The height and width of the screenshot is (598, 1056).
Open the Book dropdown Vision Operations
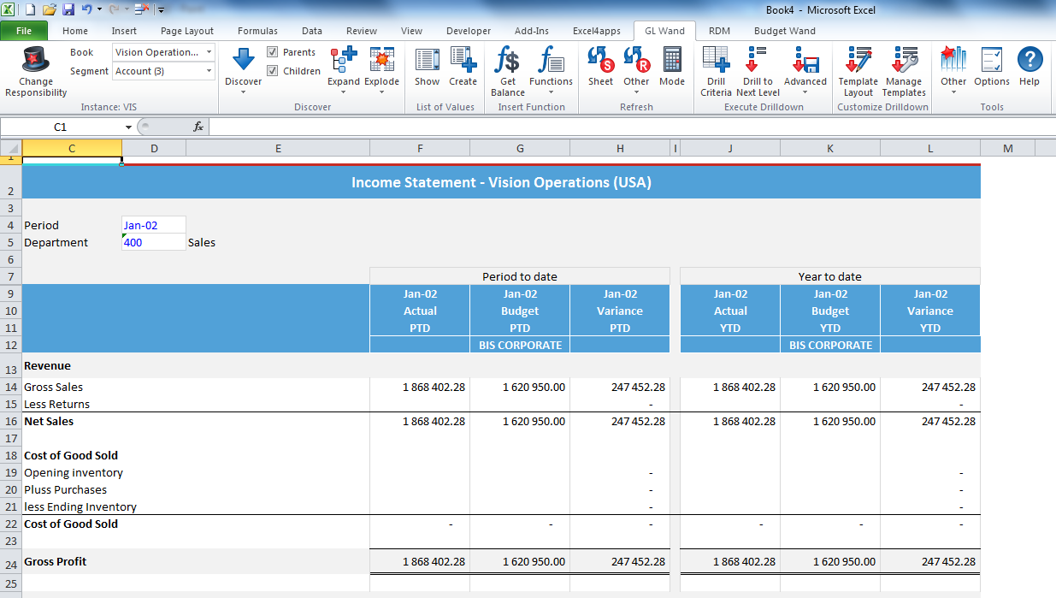point(163,52)
